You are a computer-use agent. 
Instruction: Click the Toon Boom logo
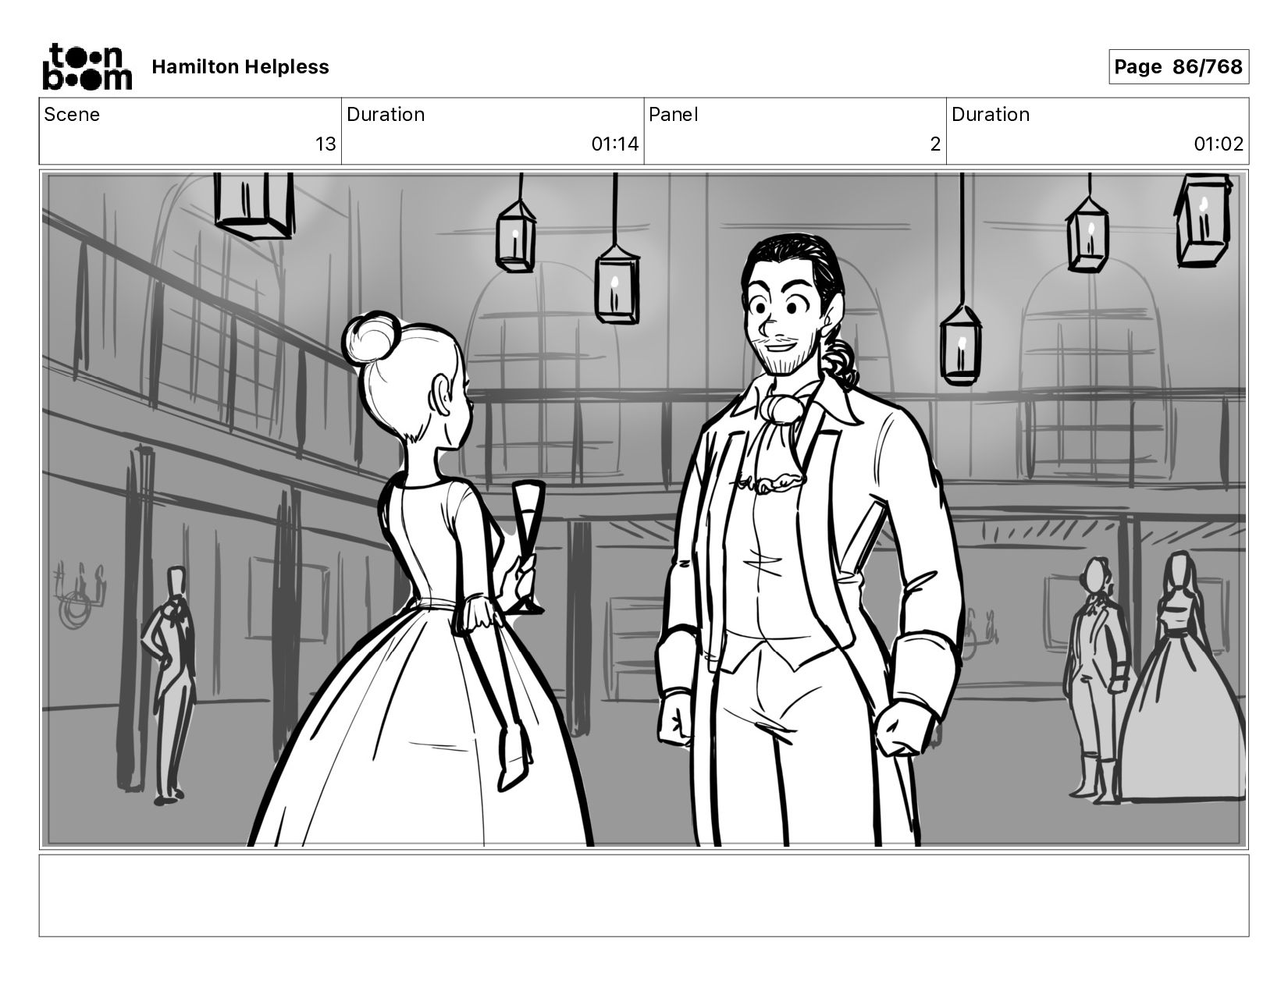coord(87,67)
